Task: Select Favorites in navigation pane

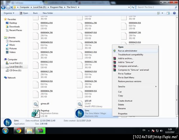Action: 10,19
